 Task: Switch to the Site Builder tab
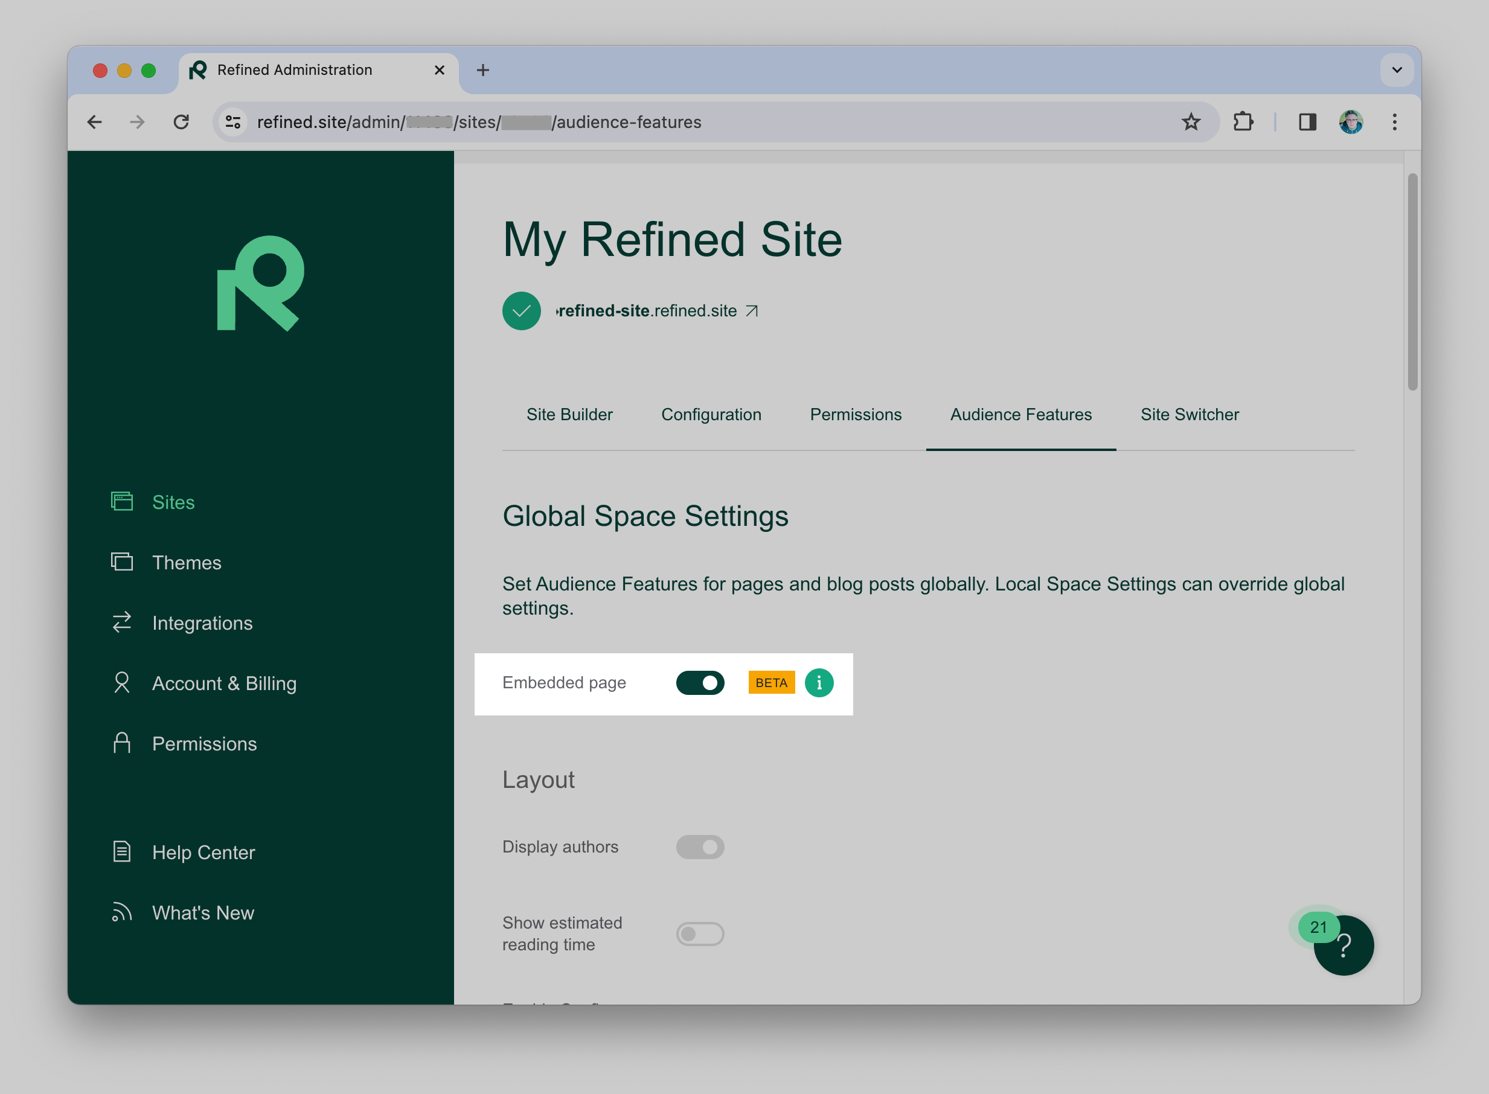coord(569,415)
